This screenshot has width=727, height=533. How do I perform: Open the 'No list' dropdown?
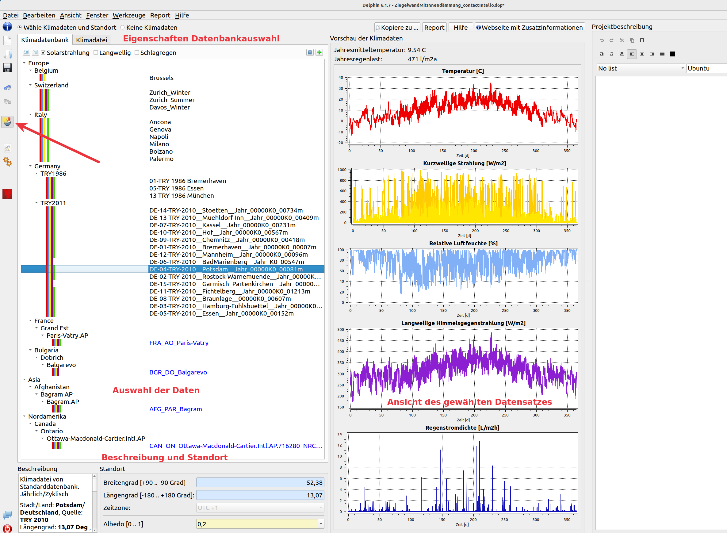[x=641, y=68]
